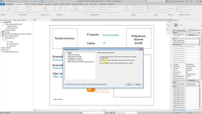Click Отмена to cancel the reinforcement dialog
202x114 pixels.
(138, 84)
